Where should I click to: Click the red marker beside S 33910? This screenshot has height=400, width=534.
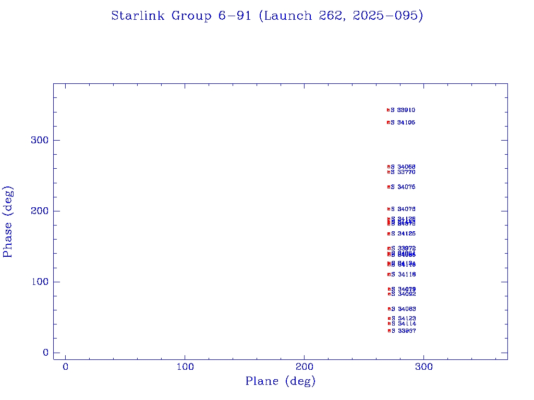pos(388,110)
